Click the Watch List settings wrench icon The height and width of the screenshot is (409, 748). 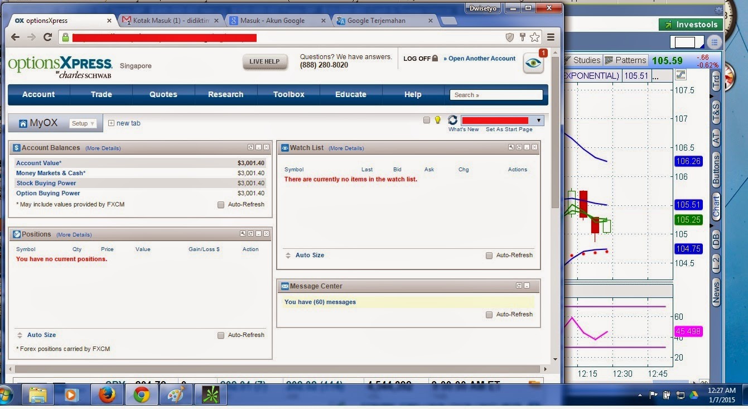pos(511,147)
